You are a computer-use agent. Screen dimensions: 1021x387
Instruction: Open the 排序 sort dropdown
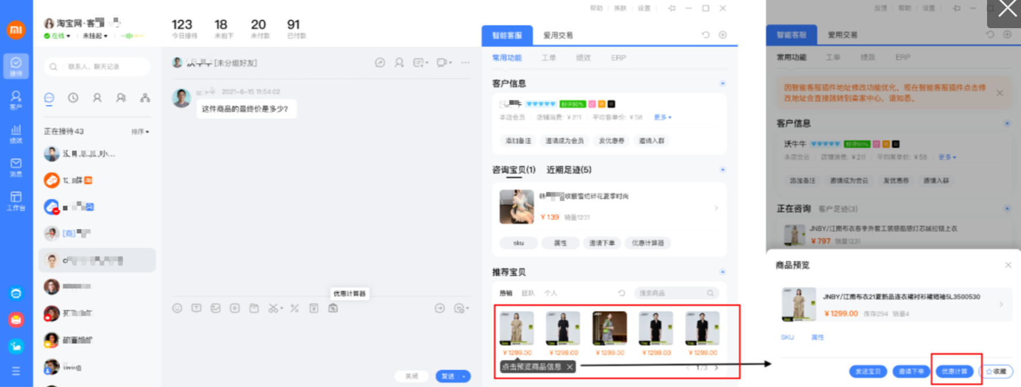pyautogui.click(x=140, y=131)
